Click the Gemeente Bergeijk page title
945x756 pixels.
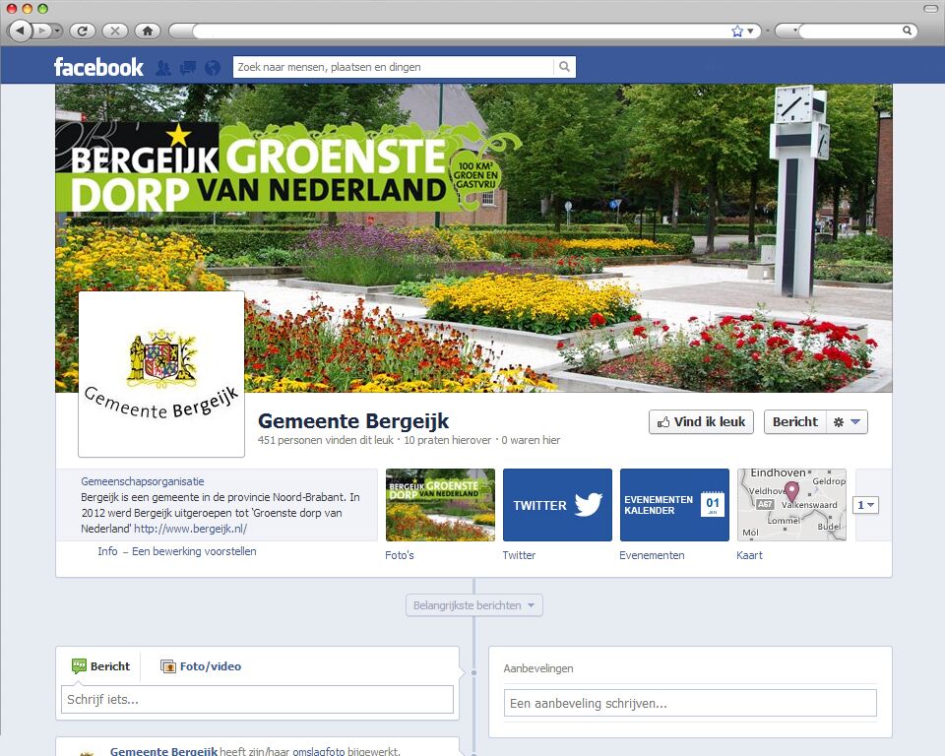(353, 420)
